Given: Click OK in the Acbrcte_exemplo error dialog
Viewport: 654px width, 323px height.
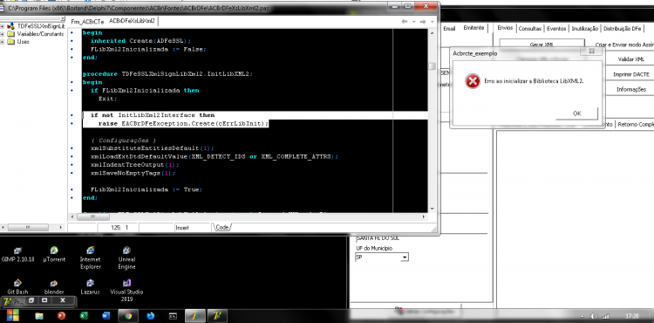Looking at the screenshot, I should tap(576, 113).
